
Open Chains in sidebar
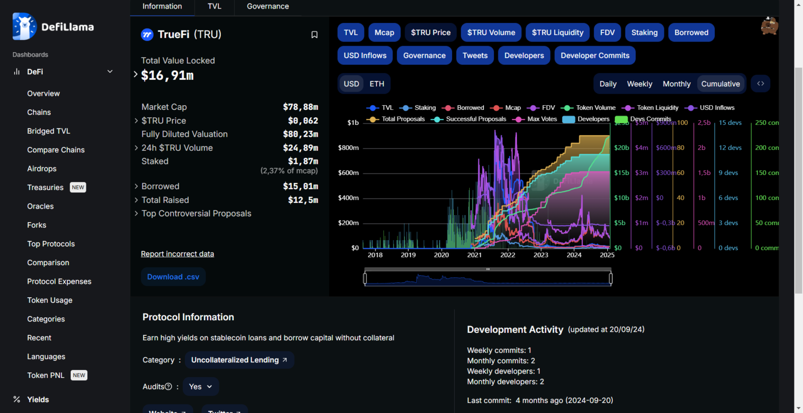click(x=39, y=112)
